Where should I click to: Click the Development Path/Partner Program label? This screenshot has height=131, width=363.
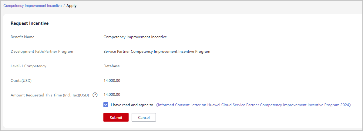(x=42, y=52)
